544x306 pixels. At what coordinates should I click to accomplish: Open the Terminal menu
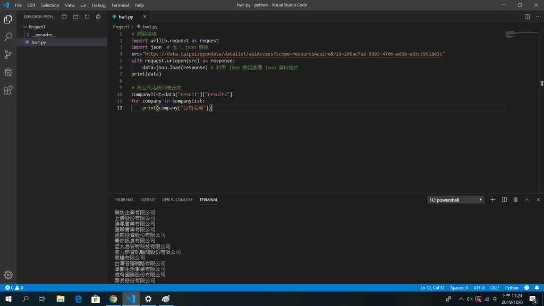point(120,5)
